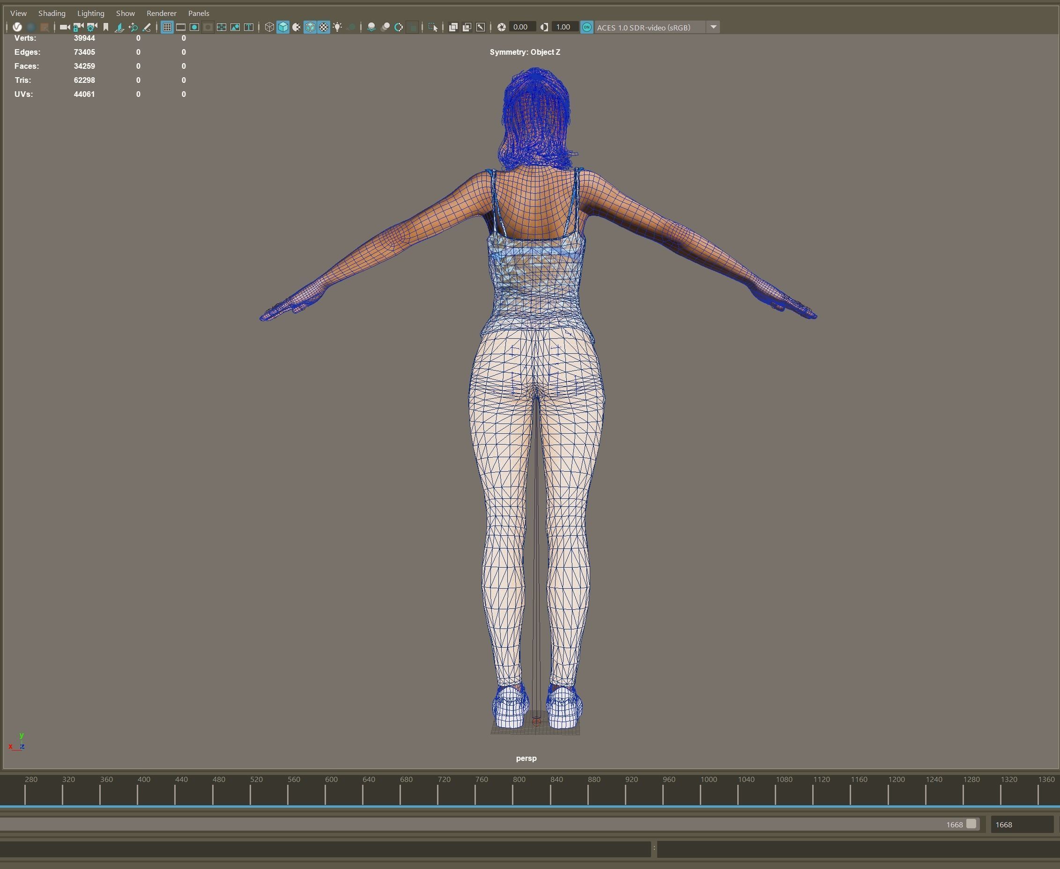Enable the Safe Title display icon
Viewport: 1060px width, 869px height.
(x=248, y=27)
